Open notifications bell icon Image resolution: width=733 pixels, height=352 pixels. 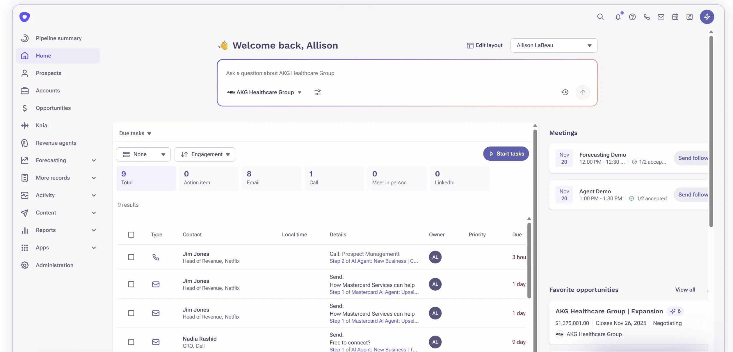point(618,17)
